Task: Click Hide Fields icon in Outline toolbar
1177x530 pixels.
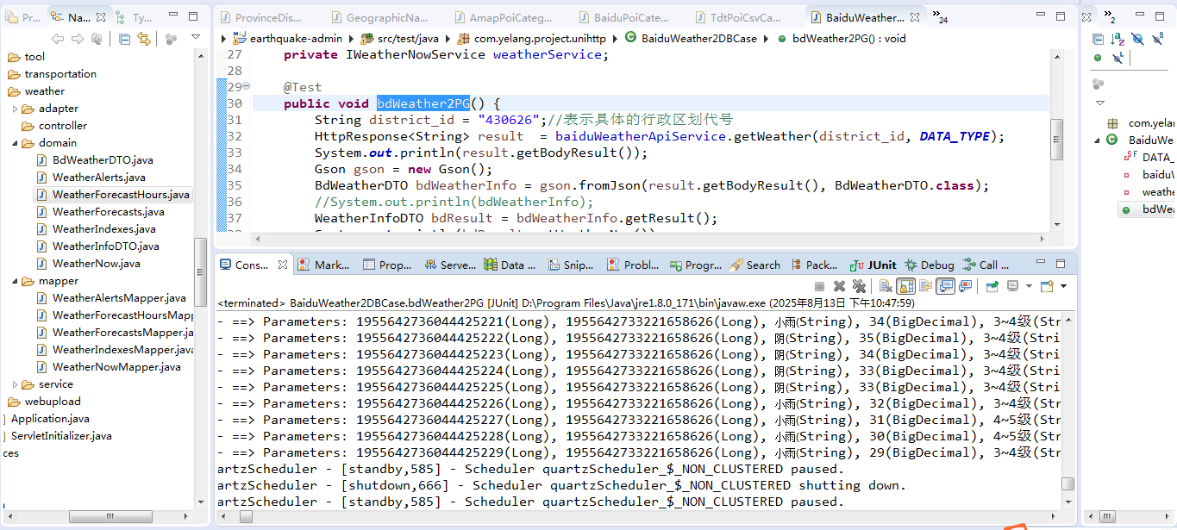Action: click(1137, 39)
